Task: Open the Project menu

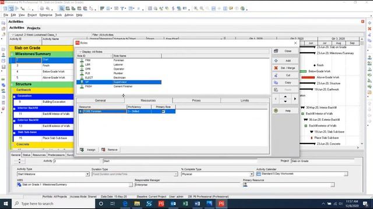Action: pyautogui.click(x=32, y=15)
